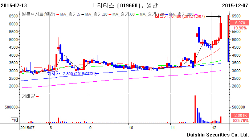This screenshot has width=249, height=139.
Task: Click the red MA_종가,5 legend marker
Action: [58, 15]
